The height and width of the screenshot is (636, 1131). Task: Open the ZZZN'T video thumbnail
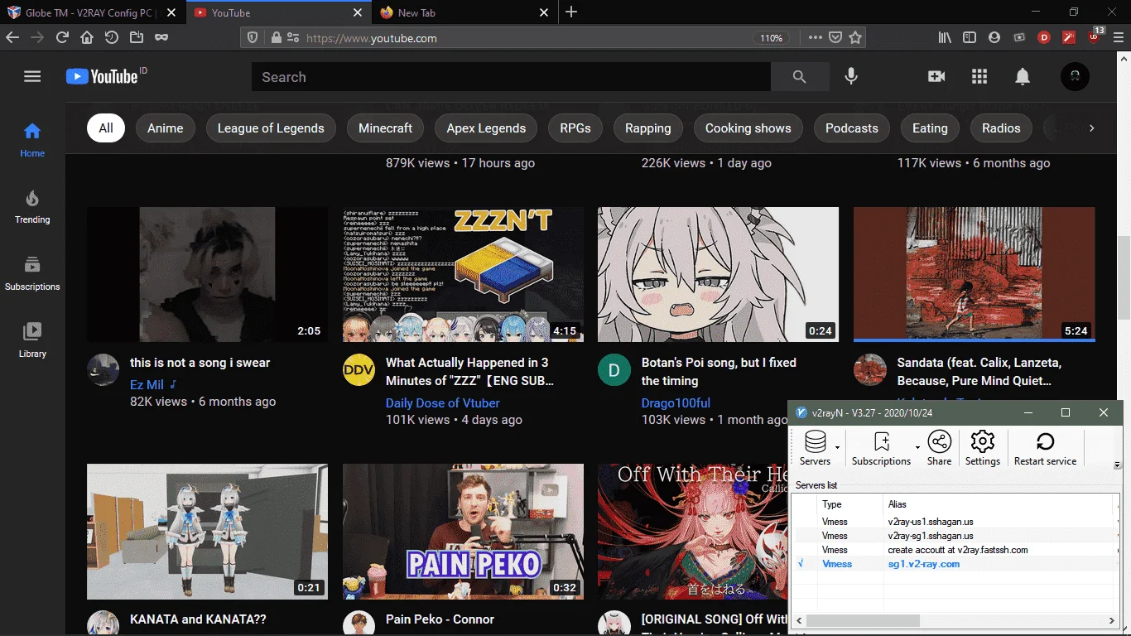click(x=463, y=274)
